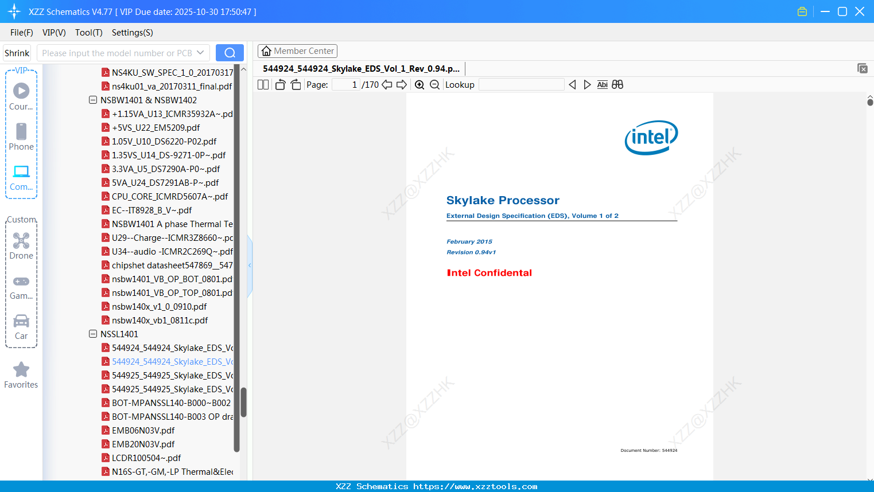Viewport: 874px width, 492px height.
Task: Close the open PDF tab panel icon
Action: [x=863, y=68]
